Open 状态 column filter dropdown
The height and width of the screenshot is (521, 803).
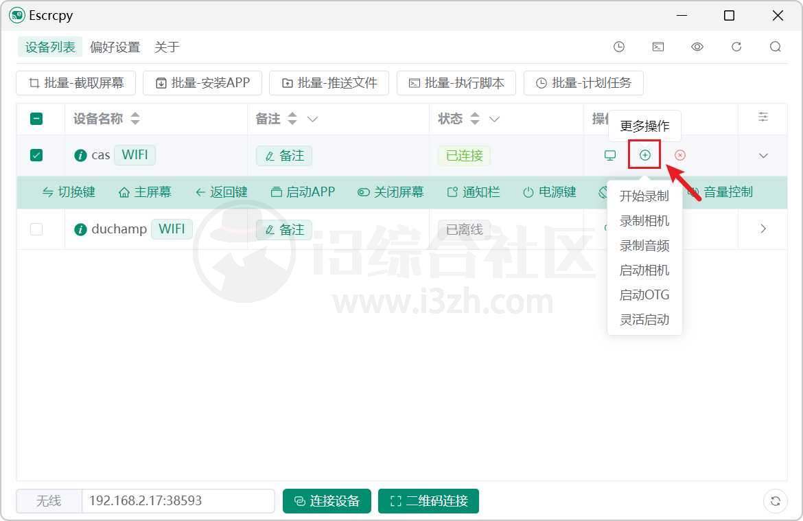tap(494, 119)
